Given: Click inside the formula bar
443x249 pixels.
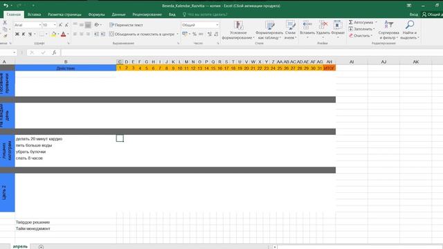Looking at the screenshot, I should coord(251,53).
